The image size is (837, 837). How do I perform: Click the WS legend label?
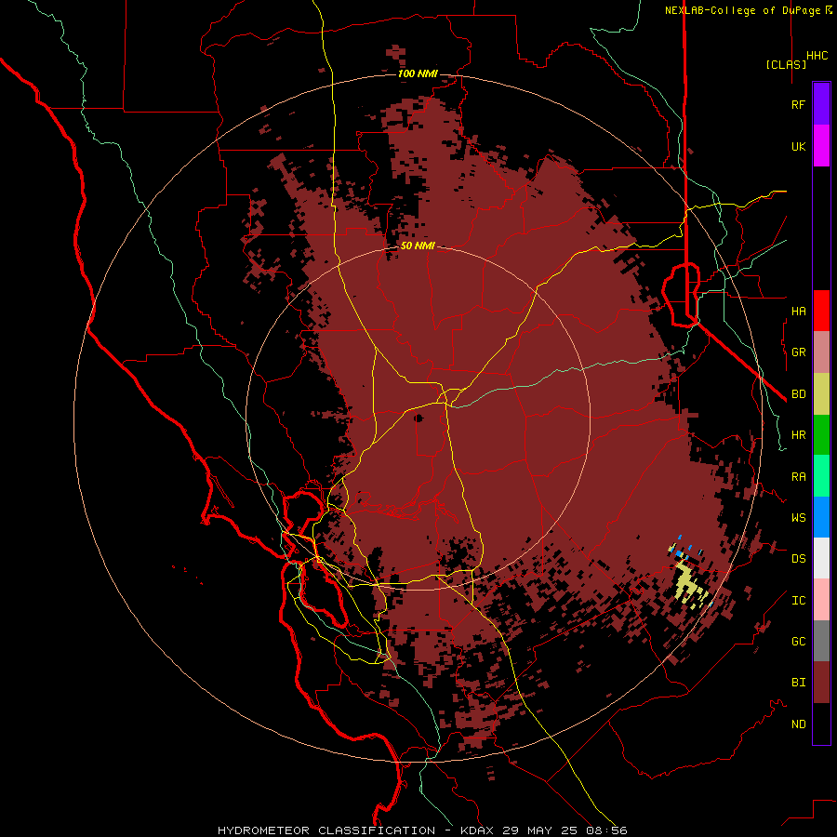798,518
